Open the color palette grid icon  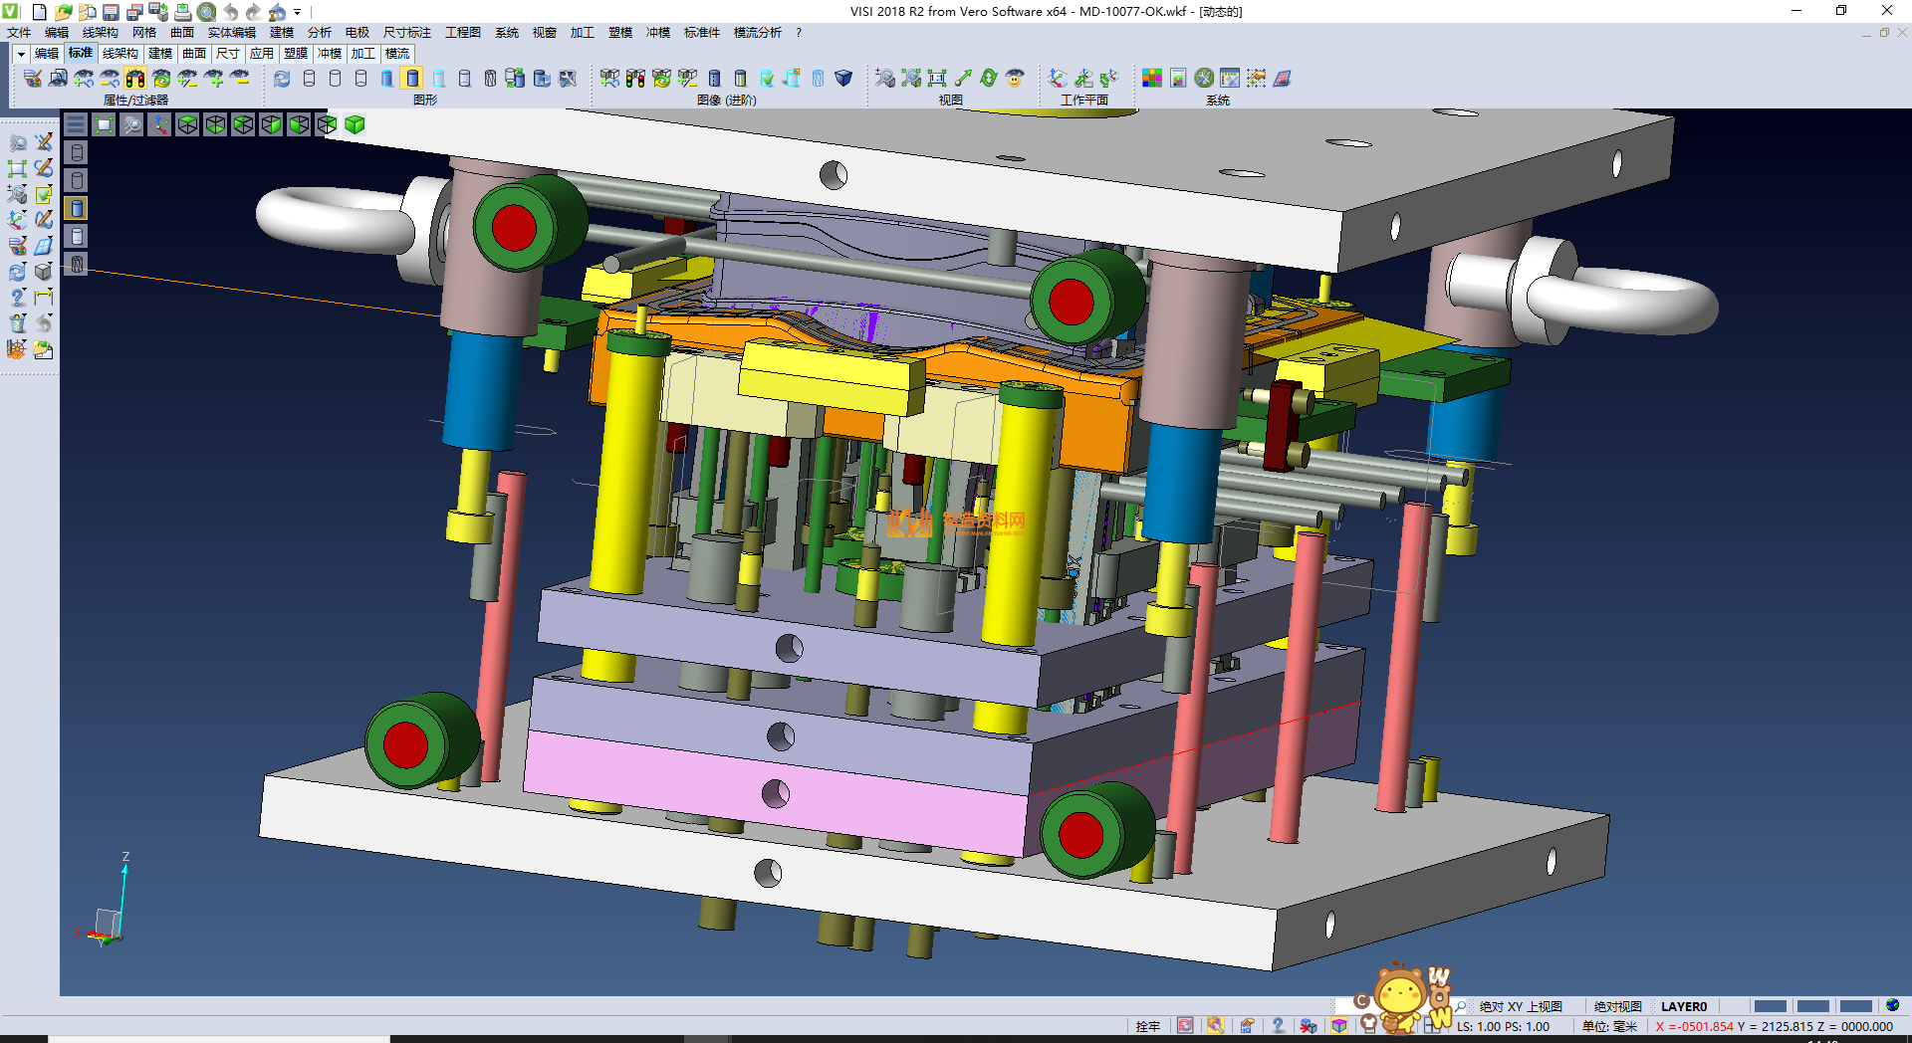point(1151,79)
